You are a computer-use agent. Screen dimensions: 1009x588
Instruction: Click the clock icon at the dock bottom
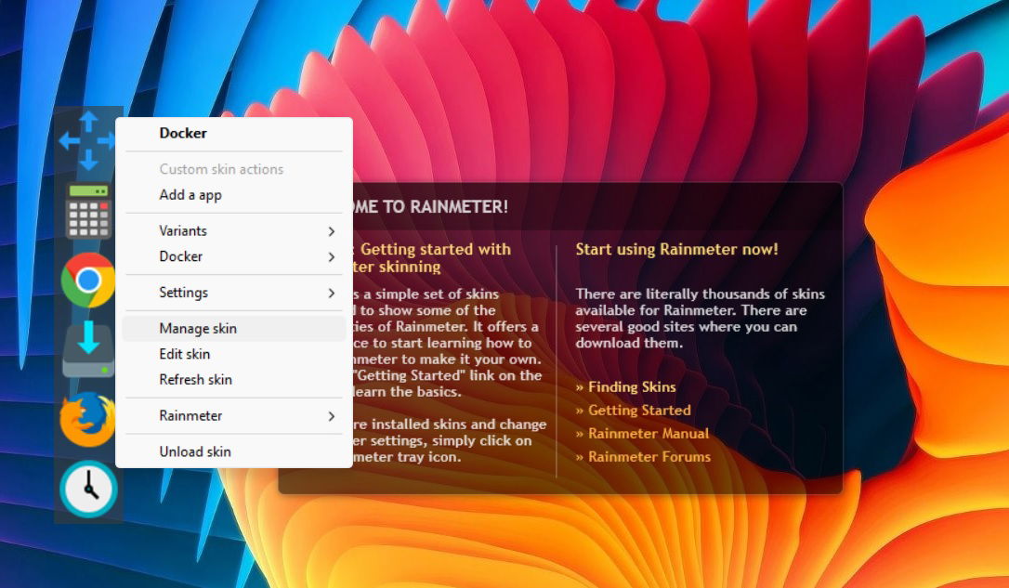coord(87,487)
